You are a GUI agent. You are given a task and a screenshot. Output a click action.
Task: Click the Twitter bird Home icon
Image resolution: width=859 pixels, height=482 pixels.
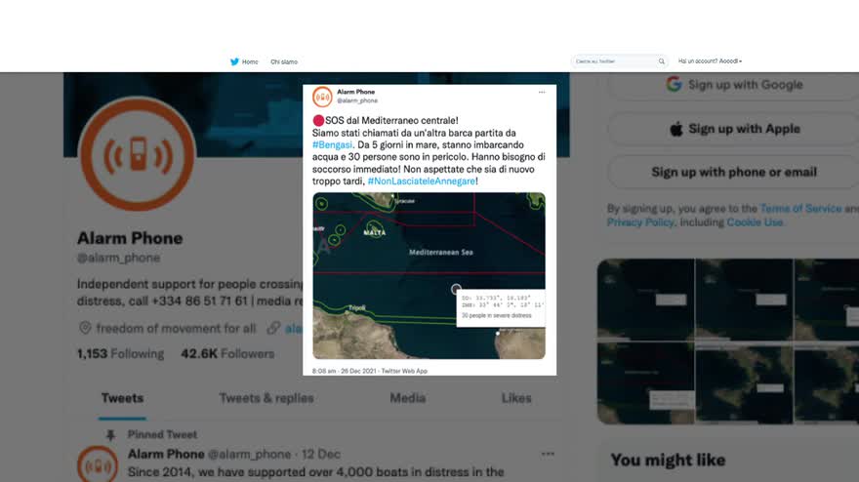click(x=234, y=61)
